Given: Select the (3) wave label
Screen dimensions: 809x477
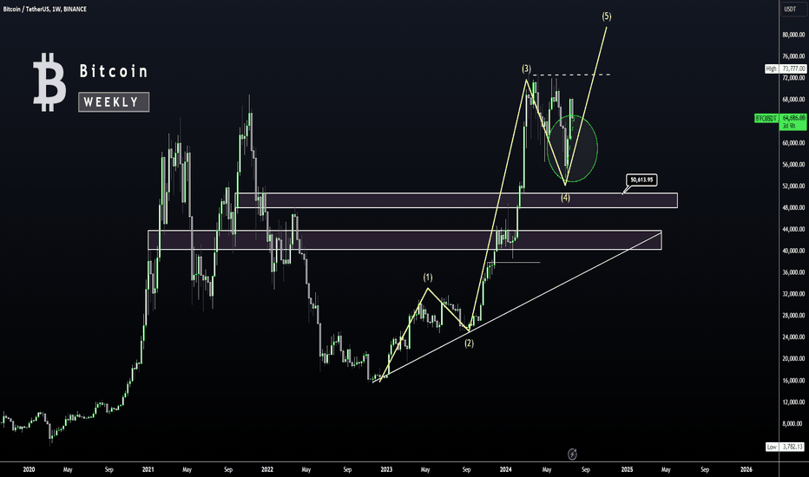Looking at the screenshot, I should 526,69.
